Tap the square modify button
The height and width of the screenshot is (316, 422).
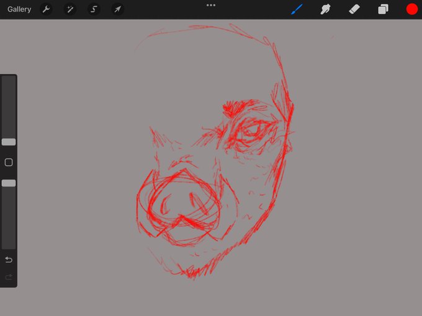point(9,162)
